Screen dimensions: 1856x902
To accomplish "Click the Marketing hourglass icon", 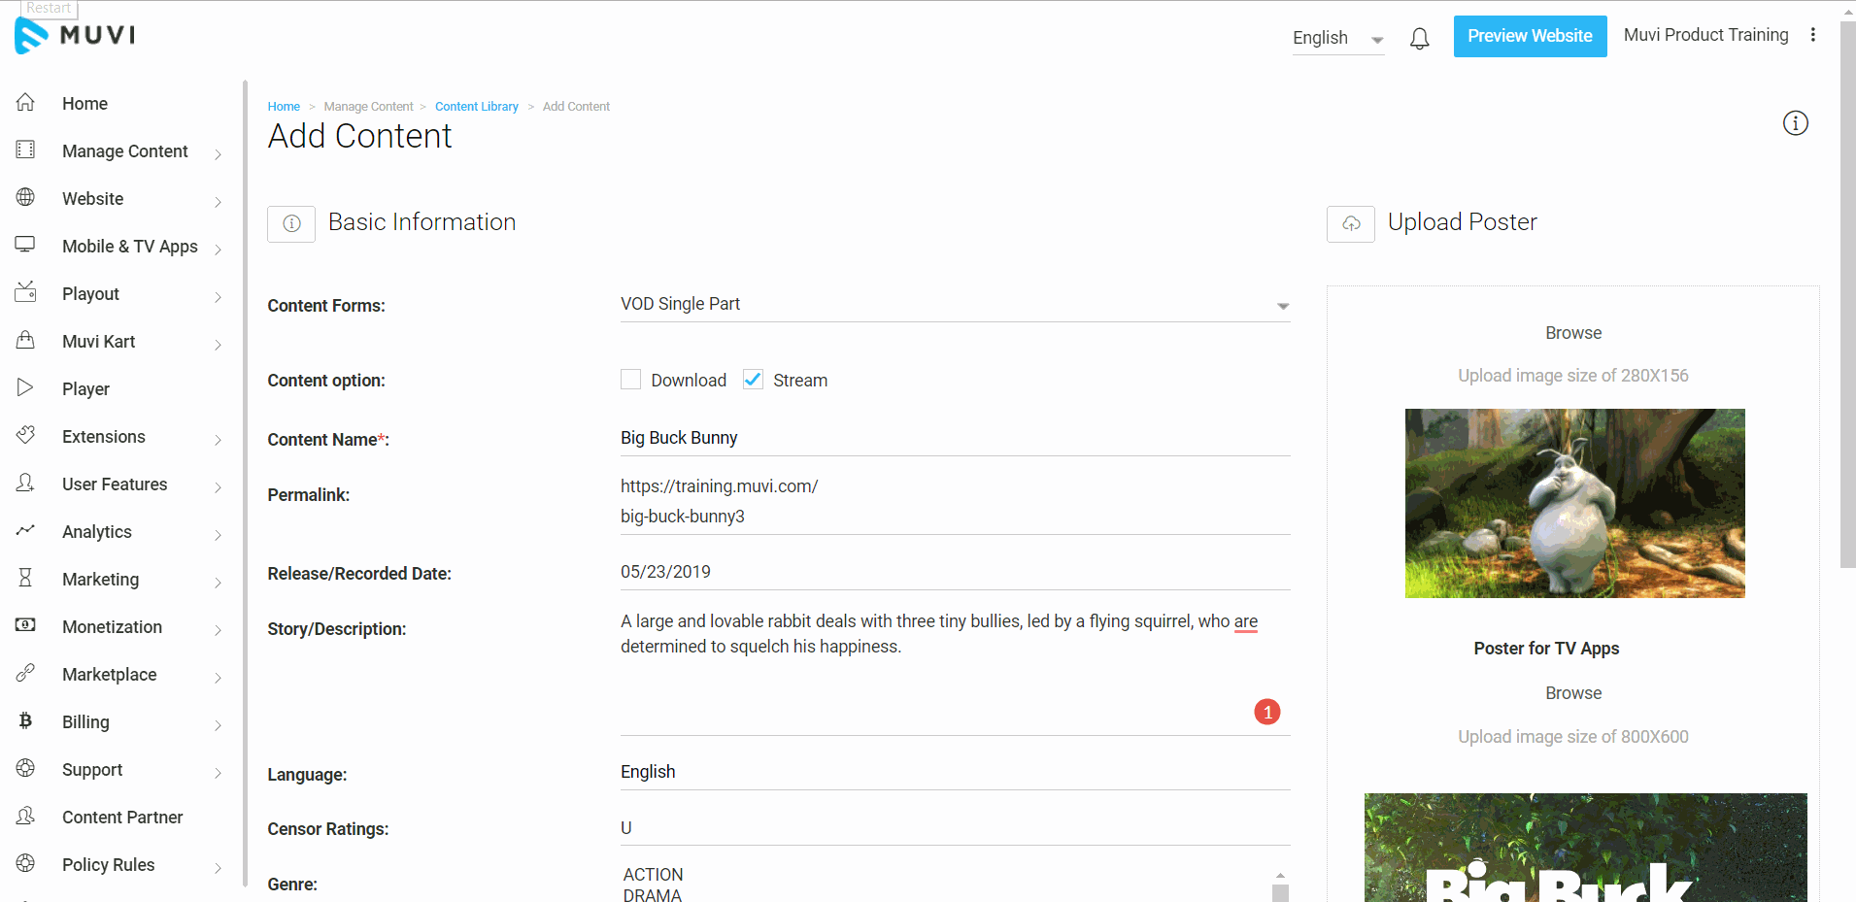I will coord(25,578).
